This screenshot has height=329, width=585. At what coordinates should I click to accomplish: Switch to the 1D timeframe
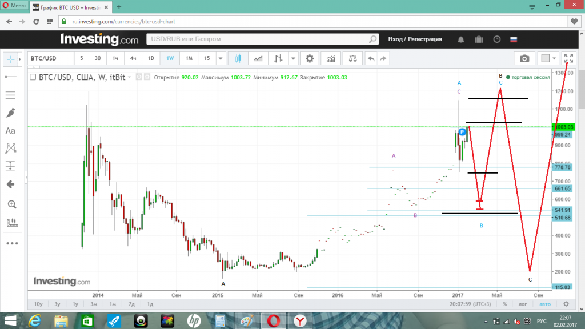(x=151, y=58)
